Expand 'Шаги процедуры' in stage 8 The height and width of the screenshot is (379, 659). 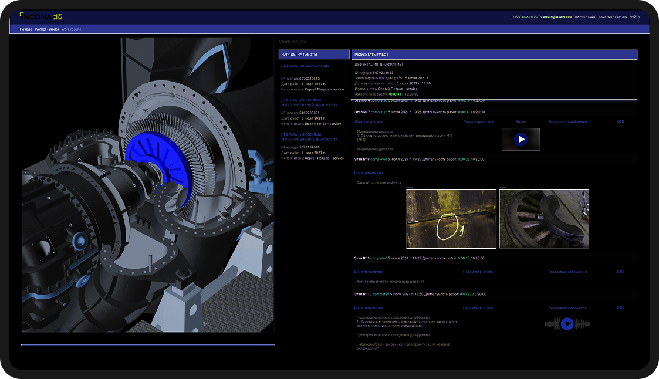[369, 172]
